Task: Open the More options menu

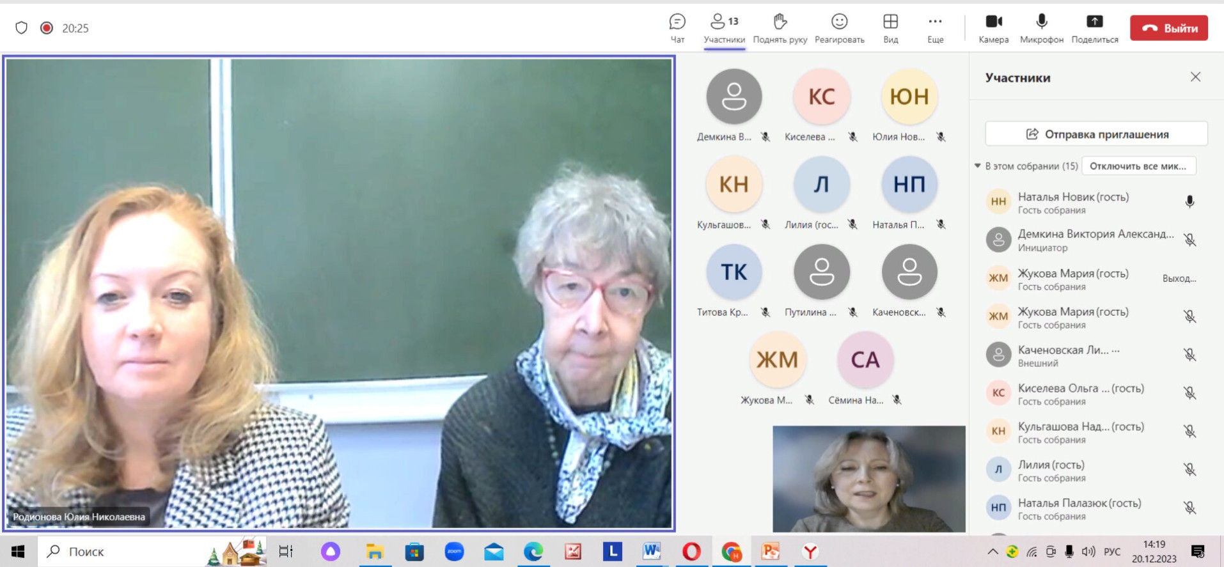Action: 935,28
